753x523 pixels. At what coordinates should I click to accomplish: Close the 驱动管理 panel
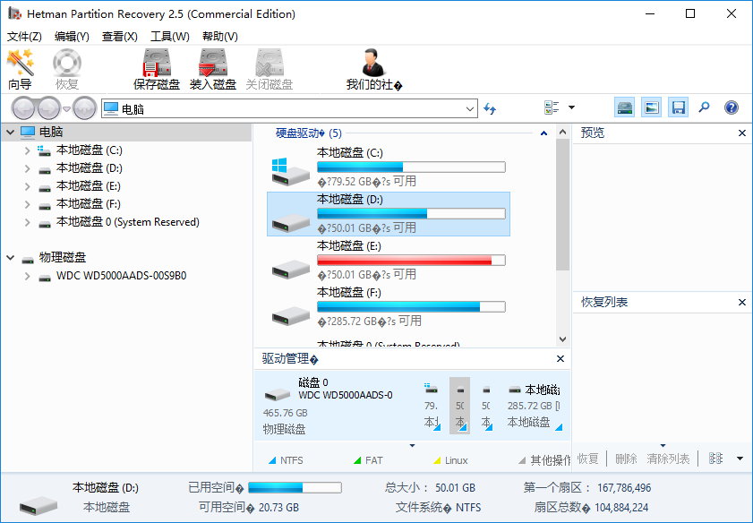click(x=560, y=359)
